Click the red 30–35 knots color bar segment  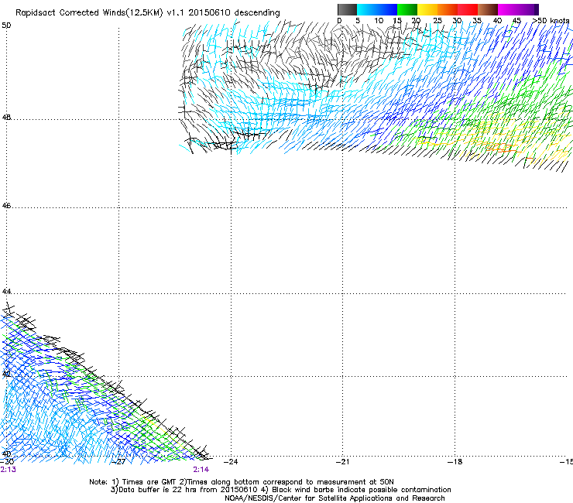pyautogui.click(x=468, y=9)
